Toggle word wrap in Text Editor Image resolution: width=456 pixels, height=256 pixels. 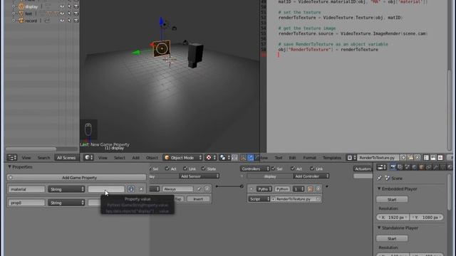[433, 158]
